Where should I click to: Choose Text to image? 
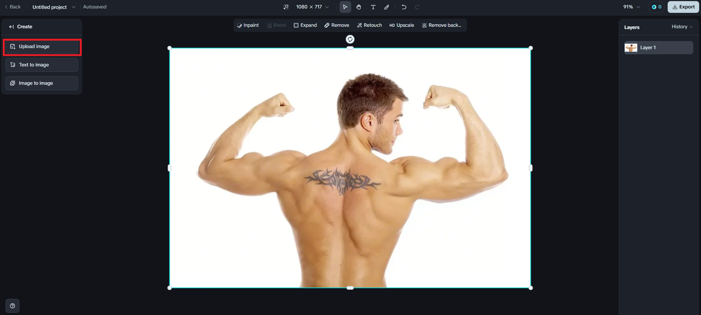(x=42, y=65)
